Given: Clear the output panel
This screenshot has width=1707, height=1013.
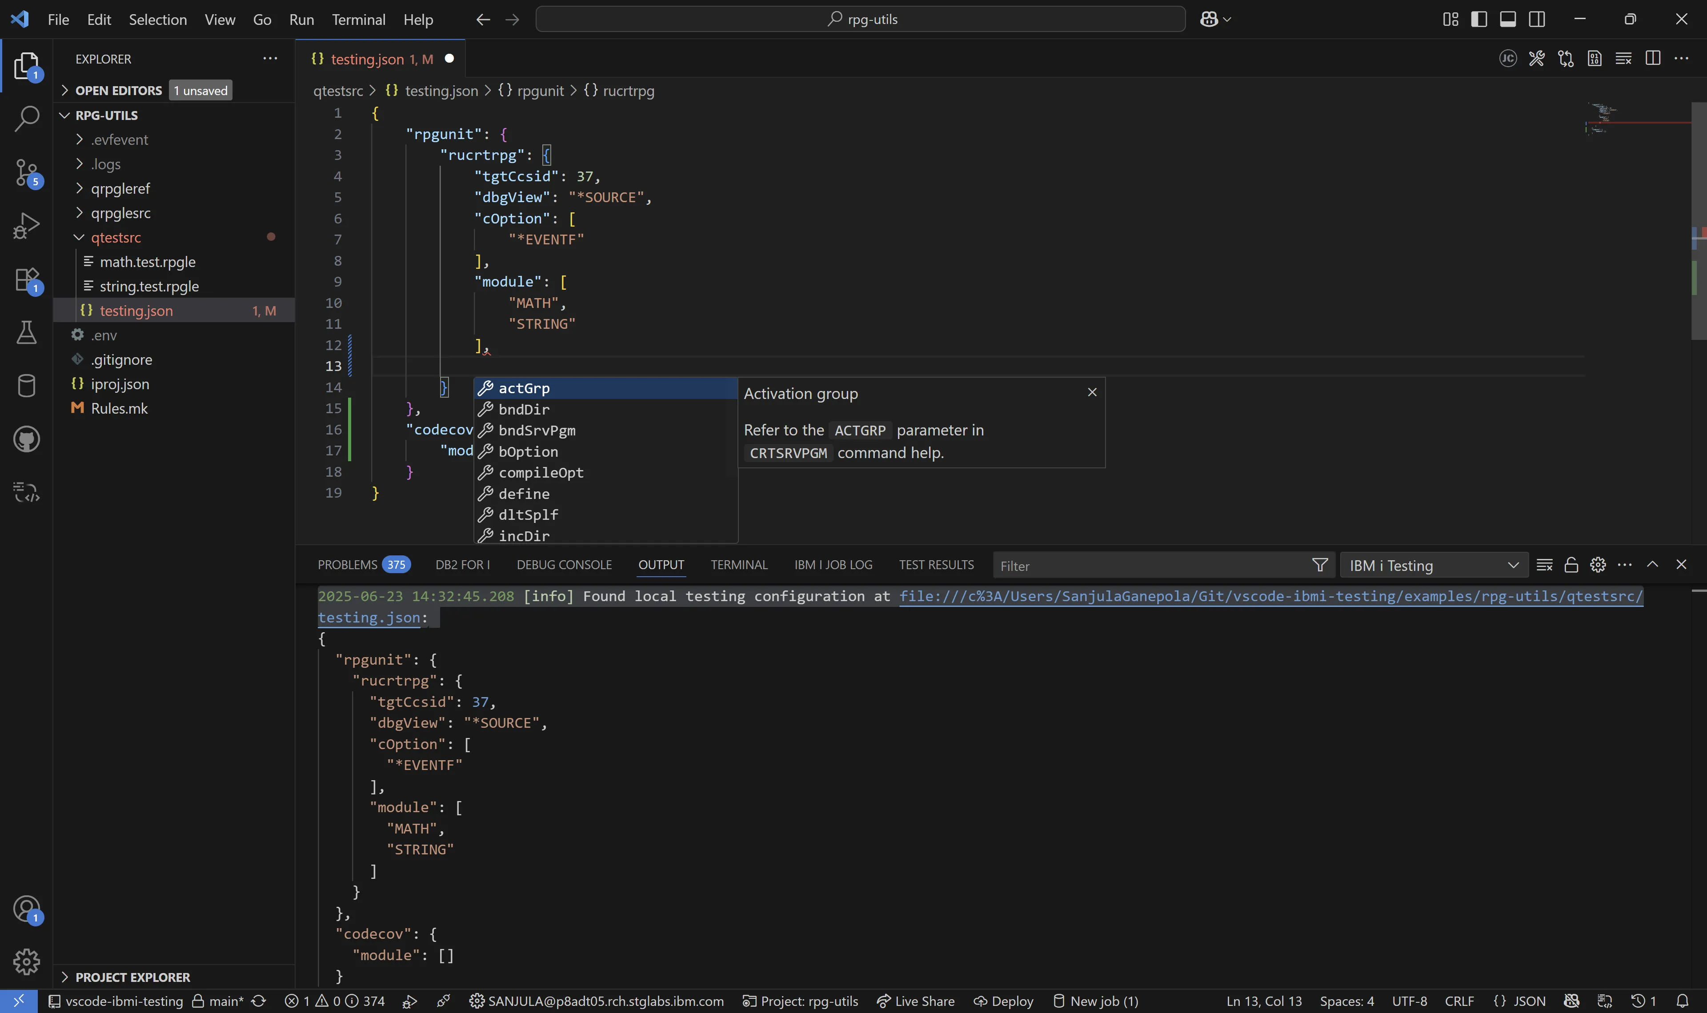Looking at the screenshot, I should point(1544,565).
